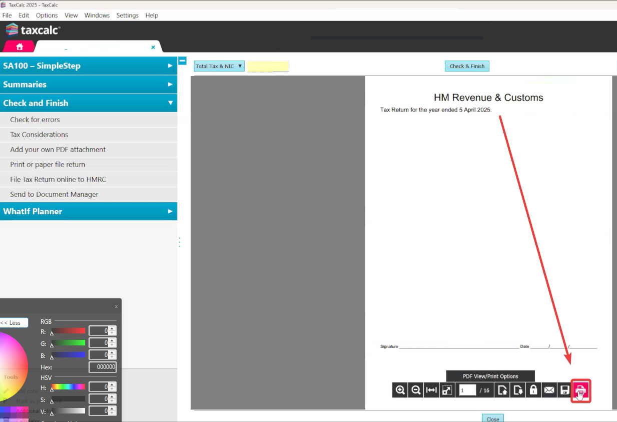Select File Tax Return online to HMRC
The height and width of the screenshot is (422, 617).
pos(58,179)
